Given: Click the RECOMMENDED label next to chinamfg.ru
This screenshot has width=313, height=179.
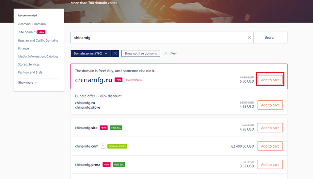Looking at the screenshot, I should pos(134,80).
